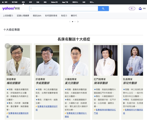Screen dimensions: 147x121
Task: Click inside the search input field
Action: click(64, 8)
